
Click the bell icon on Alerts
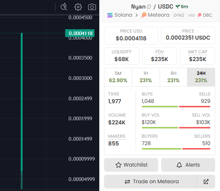(179, 165)
